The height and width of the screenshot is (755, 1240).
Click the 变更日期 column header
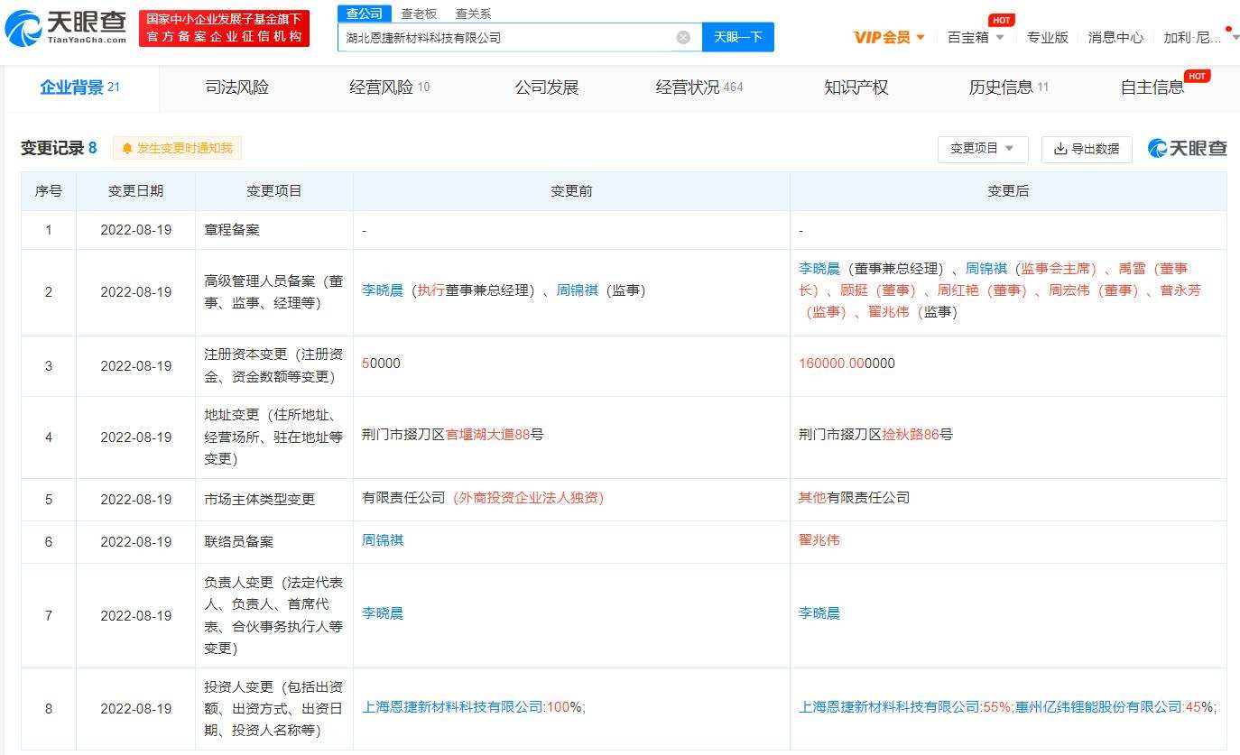click(136, 191)
